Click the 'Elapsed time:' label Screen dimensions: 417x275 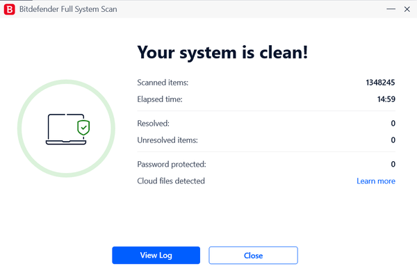pyautogui.click(x=160, y=99)
